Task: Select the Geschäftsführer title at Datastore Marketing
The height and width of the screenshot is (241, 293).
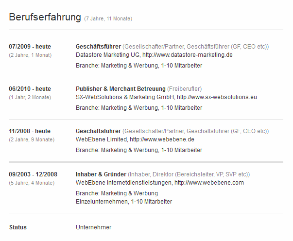Action: pos(98,47)
